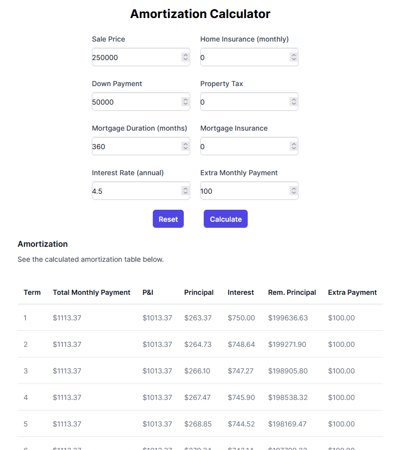Click the Total Monthly Payment column header
The height and width of the screenshot is (450, 397).
[91, 292]
